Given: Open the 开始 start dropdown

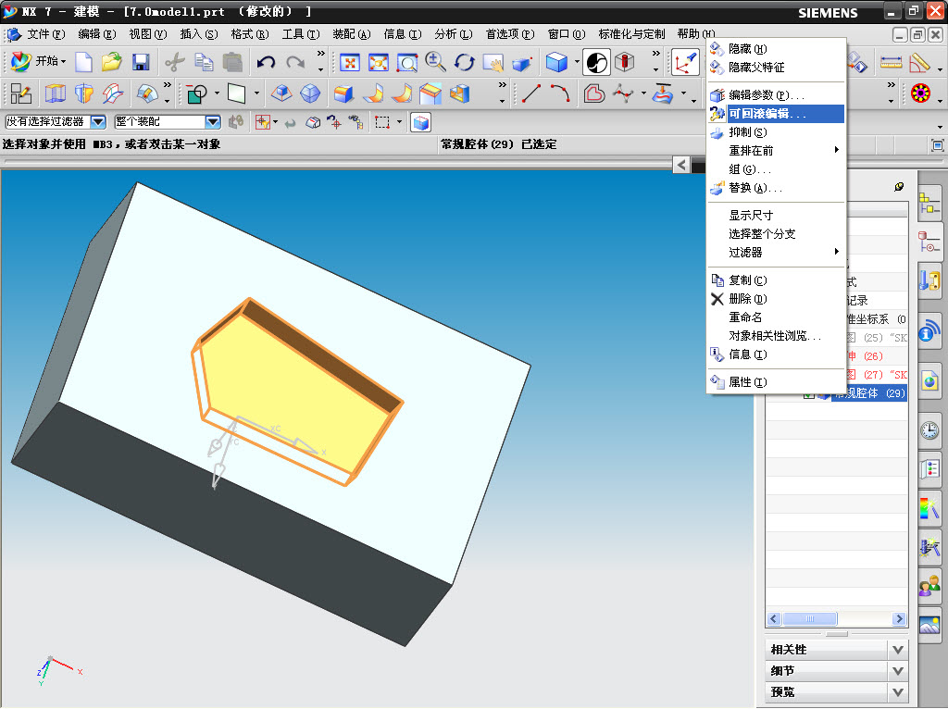Looking at the screenshot, I should [x=38, y=62].
